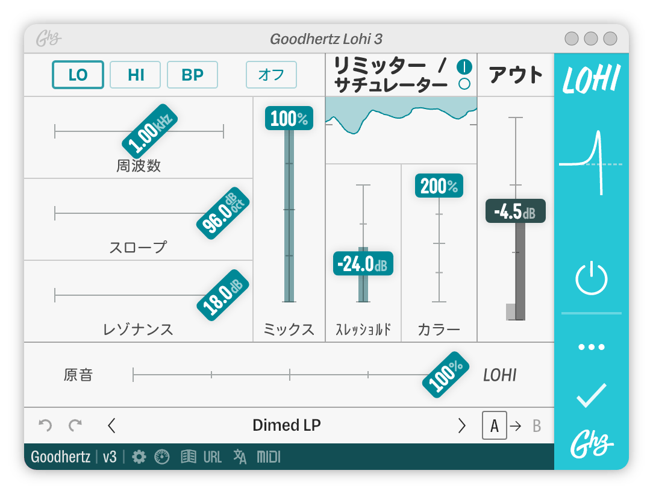Open the manual book icon
653x494 pixels.
click(x=189, y=457)
